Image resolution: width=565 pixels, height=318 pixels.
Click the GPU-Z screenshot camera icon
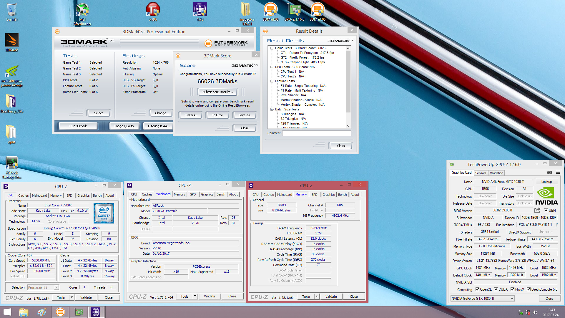549,173
